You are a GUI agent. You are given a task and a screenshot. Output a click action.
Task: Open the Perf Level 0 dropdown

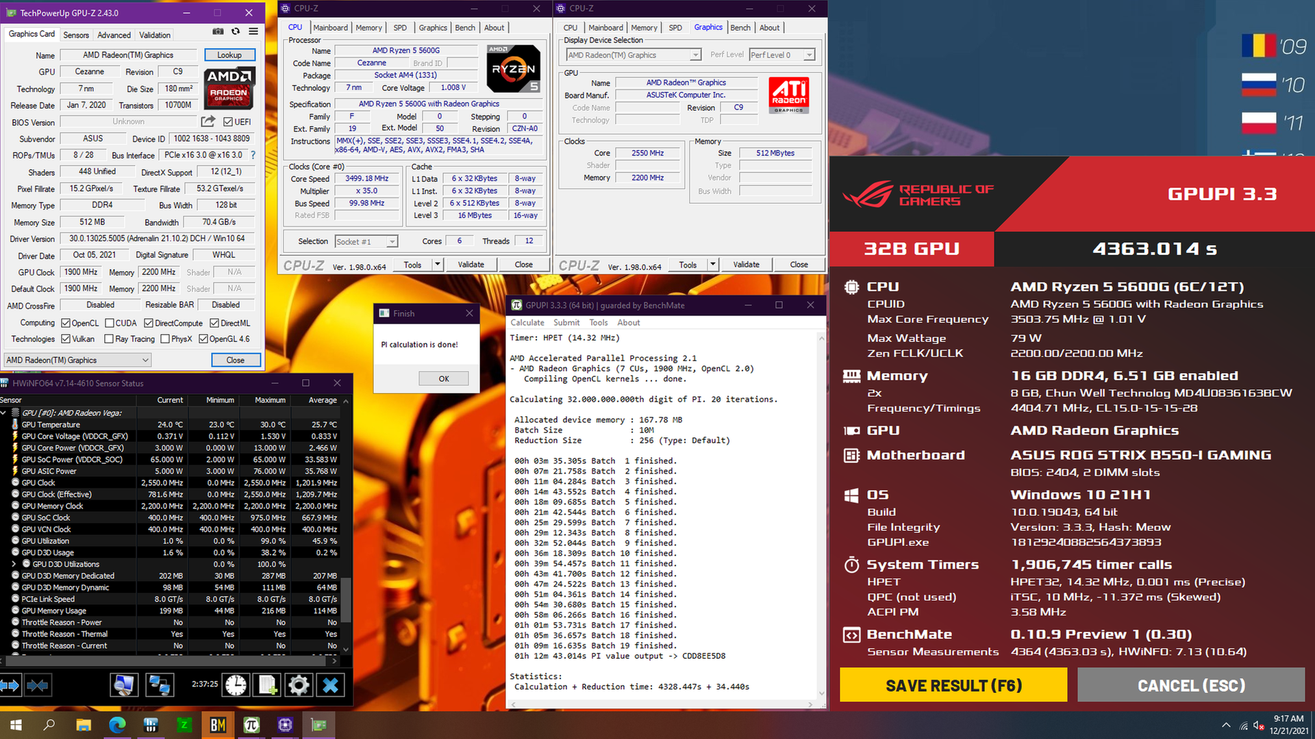coord(782,55)
